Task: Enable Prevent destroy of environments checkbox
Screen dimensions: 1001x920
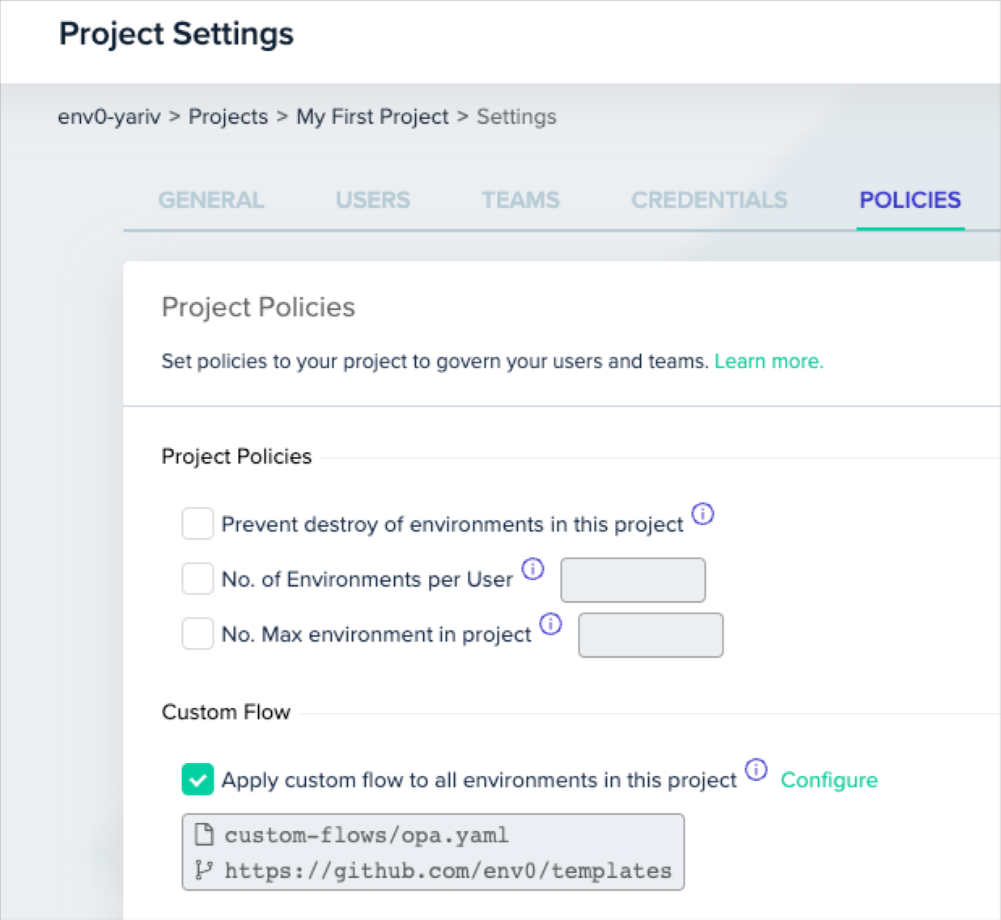Action: pos(197,524)
